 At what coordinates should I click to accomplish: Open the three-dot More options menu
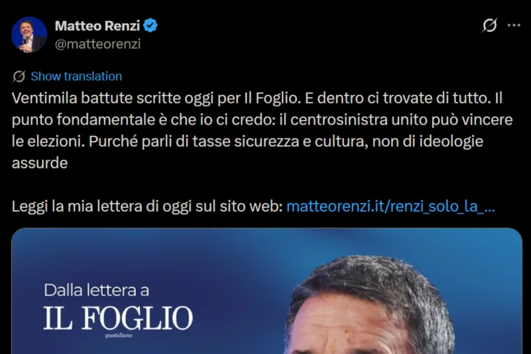514,26
